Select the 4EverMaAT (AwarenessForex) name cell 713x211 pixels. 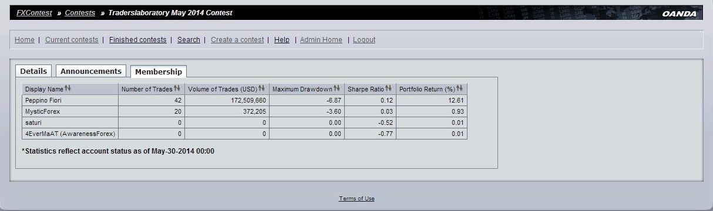click(70, 134)
